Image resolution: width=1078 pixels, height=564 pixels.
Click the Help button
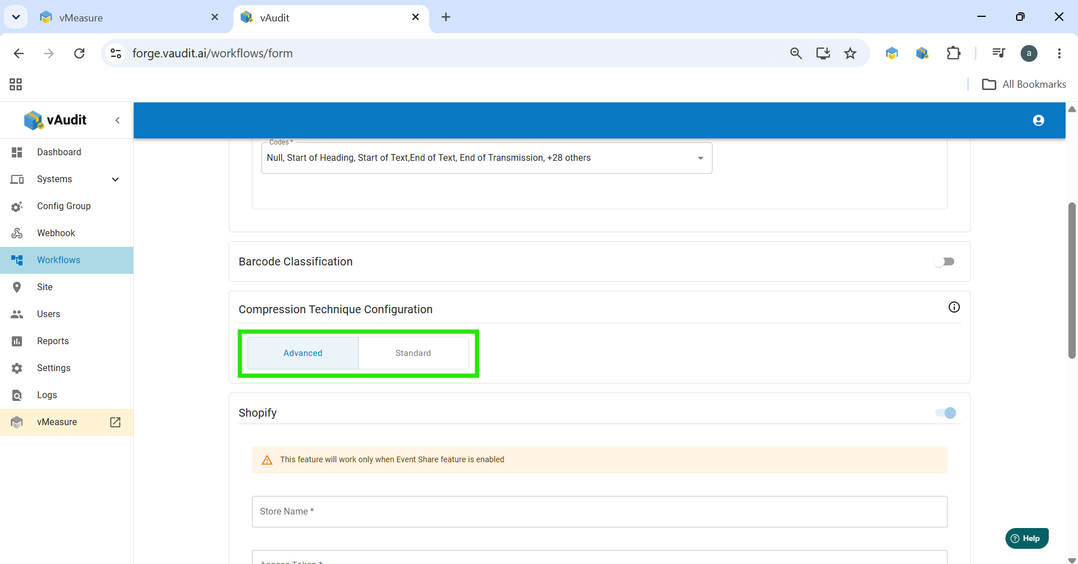tap(1027, 538)
